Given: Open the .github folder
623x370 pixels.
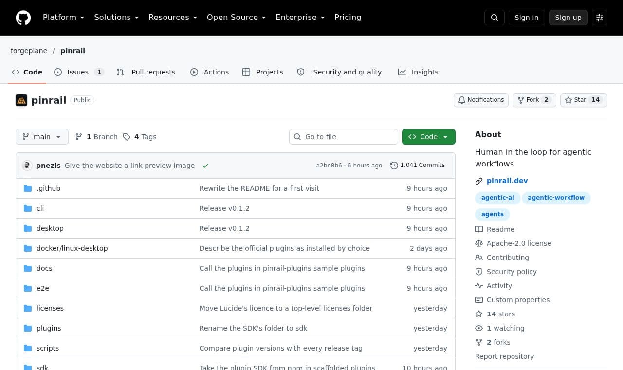Looking at the screenshot, I should (x=49, y=188).
